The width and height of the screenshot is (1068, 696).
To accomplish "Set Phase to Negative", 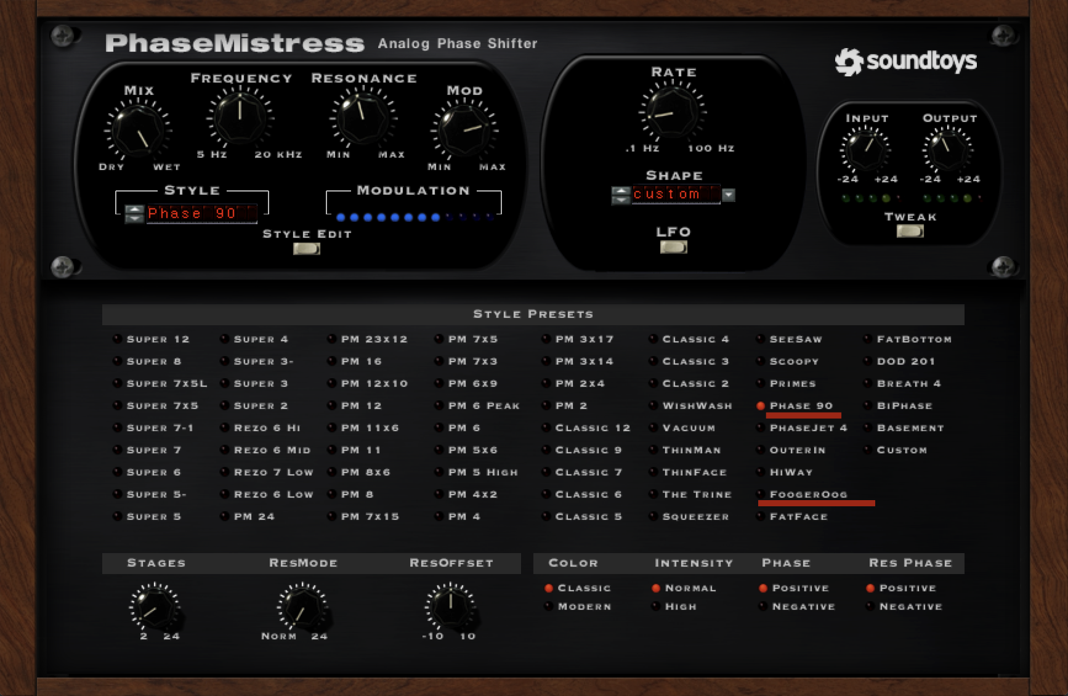I will (x=797, y=607).
